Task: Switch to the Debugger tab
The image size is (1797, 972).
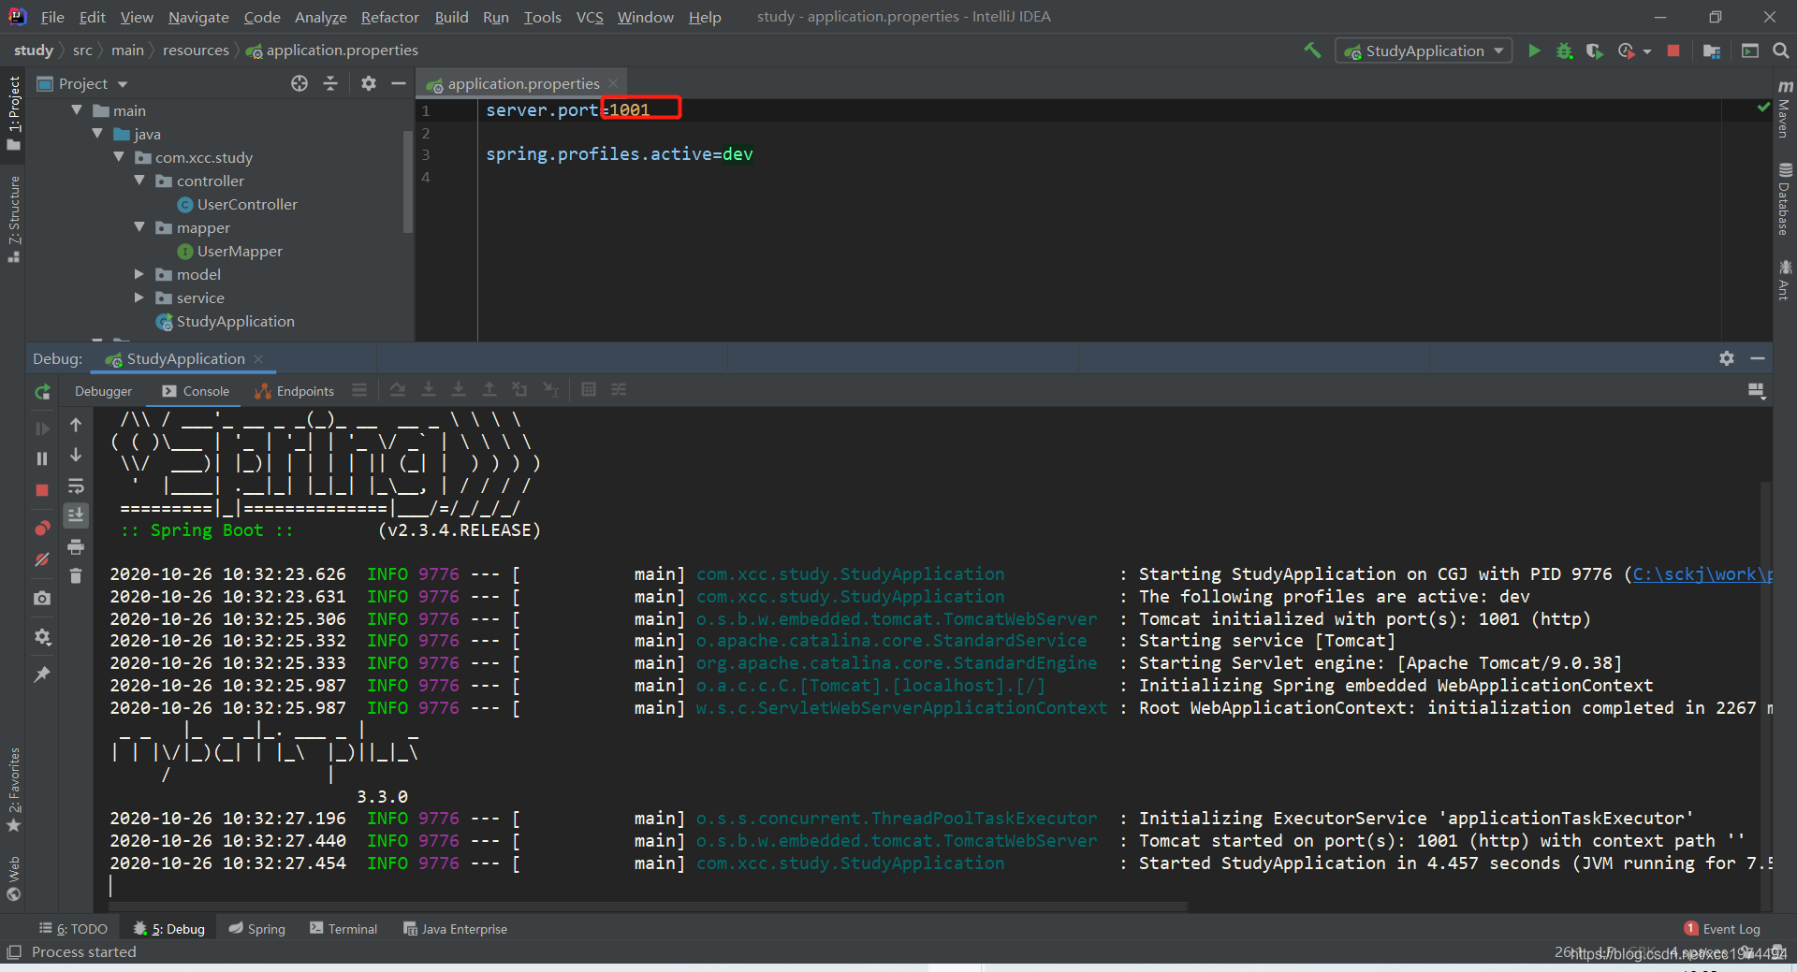Action: (103, 391)
